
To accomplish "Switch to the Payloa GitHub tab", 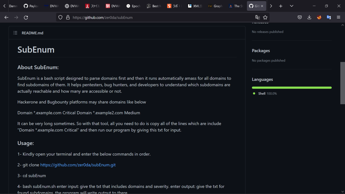I will 31,6.
